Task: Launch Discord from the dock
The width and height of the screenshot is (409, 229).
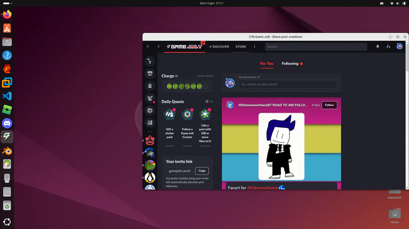Action: pos(7,123)
